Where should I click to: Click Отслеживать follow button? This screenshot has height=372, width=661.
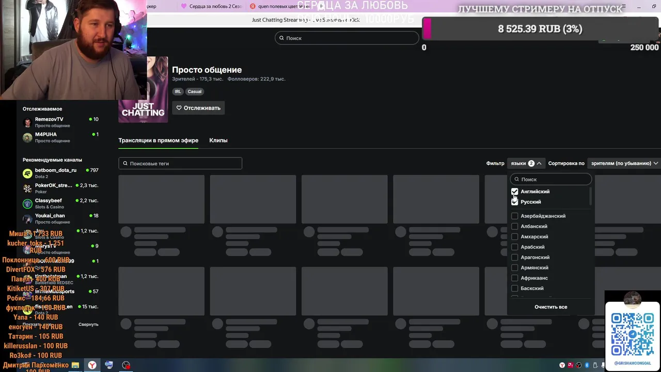[198, 108]
